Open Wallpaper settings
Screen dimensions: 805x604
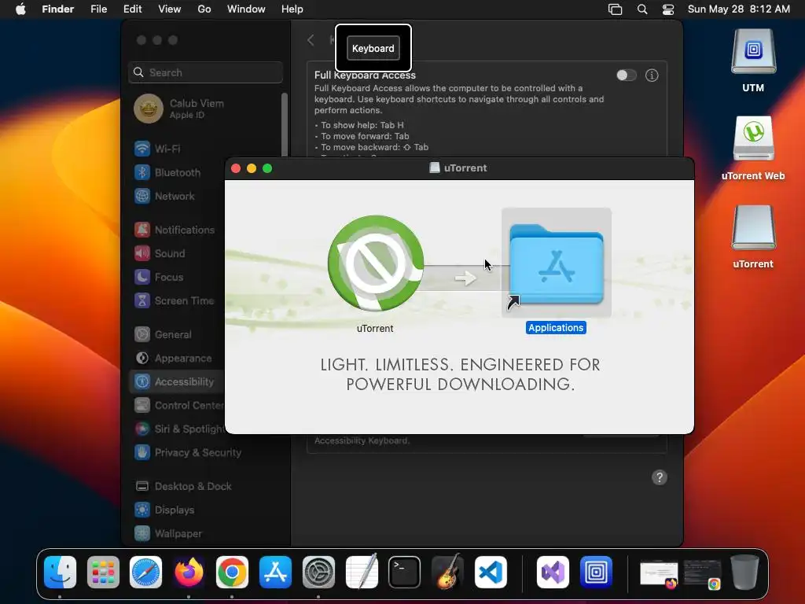[204, 534]
